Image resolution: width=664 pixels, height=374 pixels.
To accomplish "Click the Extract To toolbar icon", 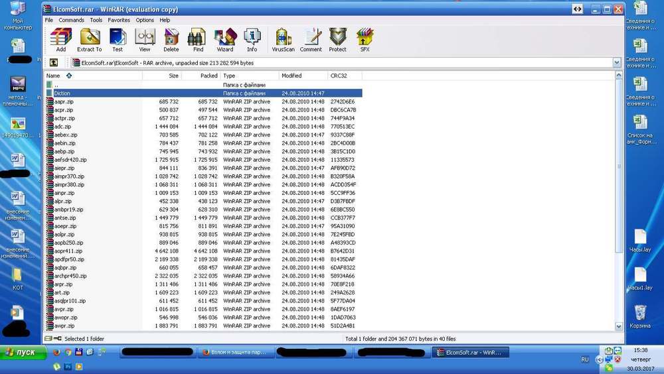I will pyautogui.click(x=89, y=38).
